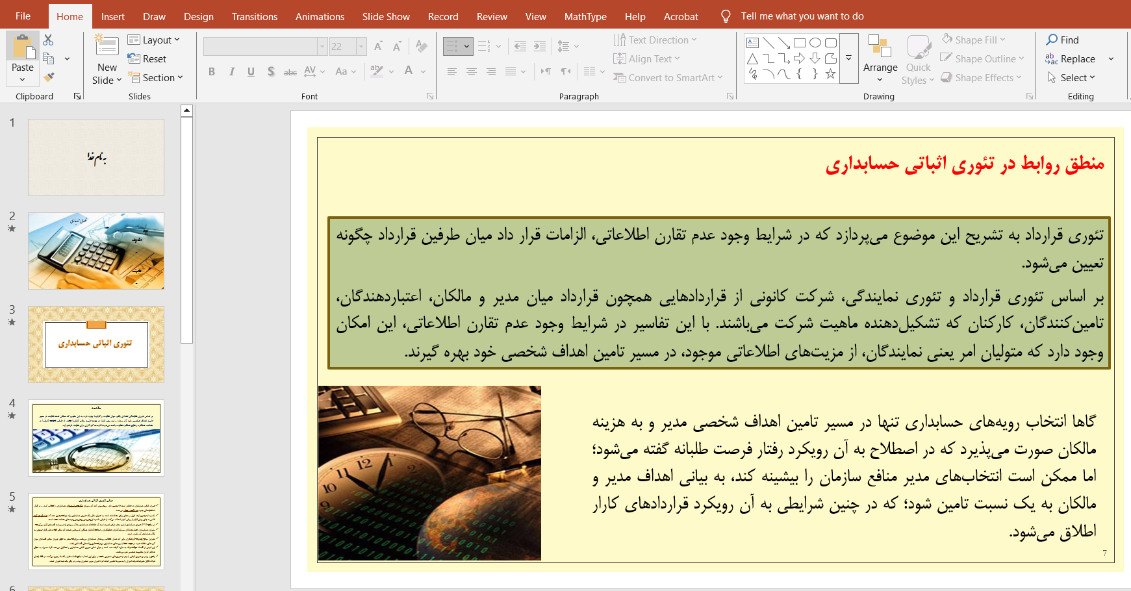Click the Format Painter brush icon
Viewport: 1131px width, 591px height.
pyautogui.click(x=49, y=77)
